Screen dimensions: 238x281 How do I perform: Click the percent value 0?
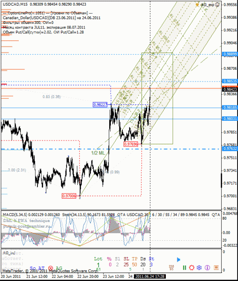[110, 265]
